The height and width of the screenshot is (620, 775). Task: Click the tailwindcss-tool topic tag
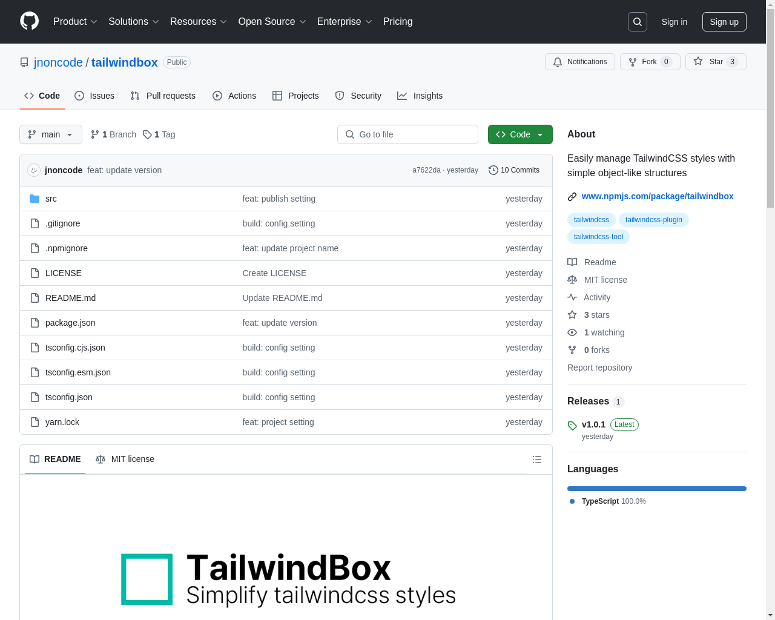pos(598,237)
